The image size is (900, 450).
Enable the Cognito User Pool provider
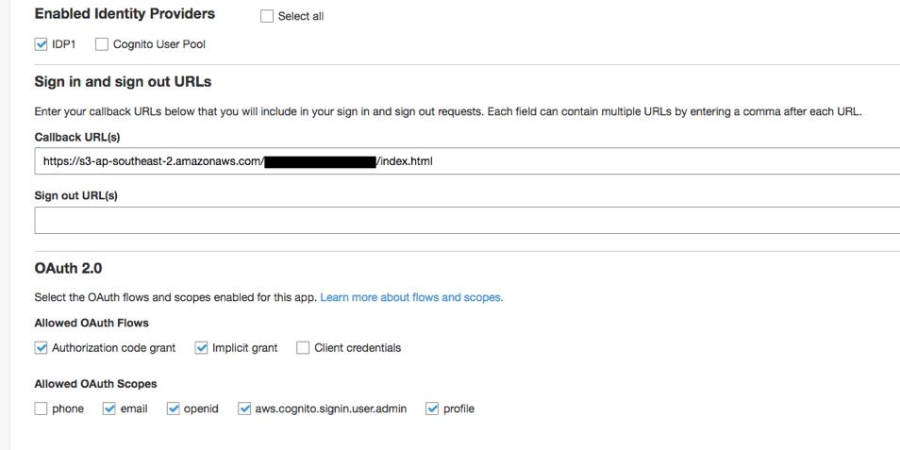[x=102, y=44]
